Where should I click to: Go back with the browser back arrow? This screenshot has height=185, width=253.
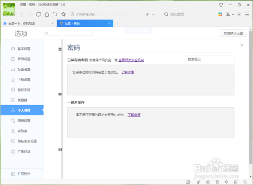22,14
